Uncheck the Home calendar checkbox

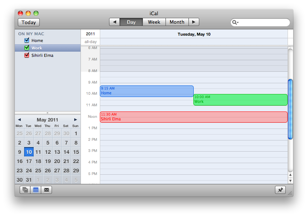pos(27,41)
